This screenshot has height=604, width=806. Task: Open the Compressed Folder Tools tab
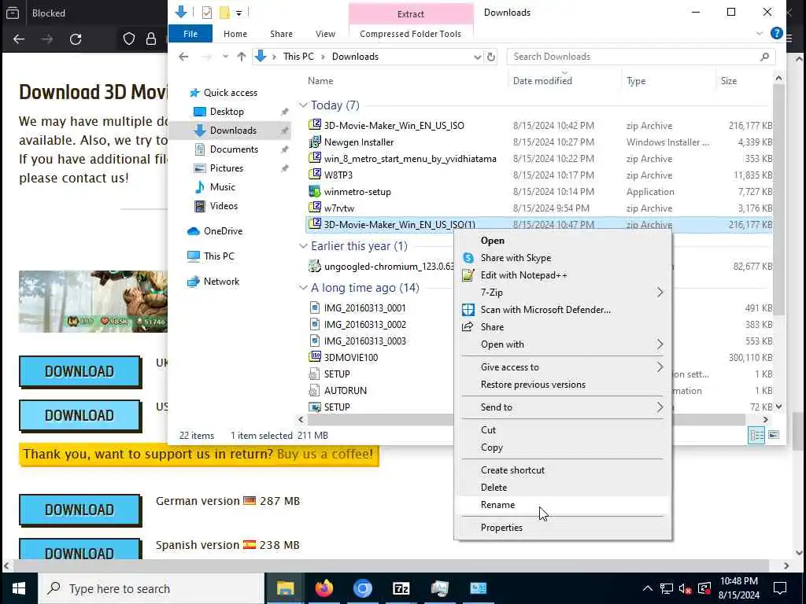(410, 34)
